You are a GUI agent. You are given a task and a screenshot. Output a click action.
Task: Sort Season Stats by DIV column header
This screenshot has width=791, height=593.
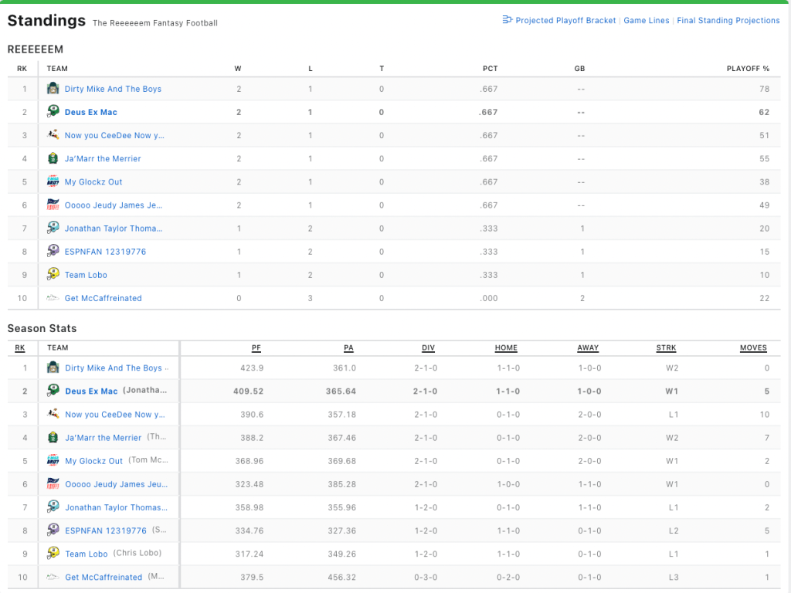(x=428, y=347)
